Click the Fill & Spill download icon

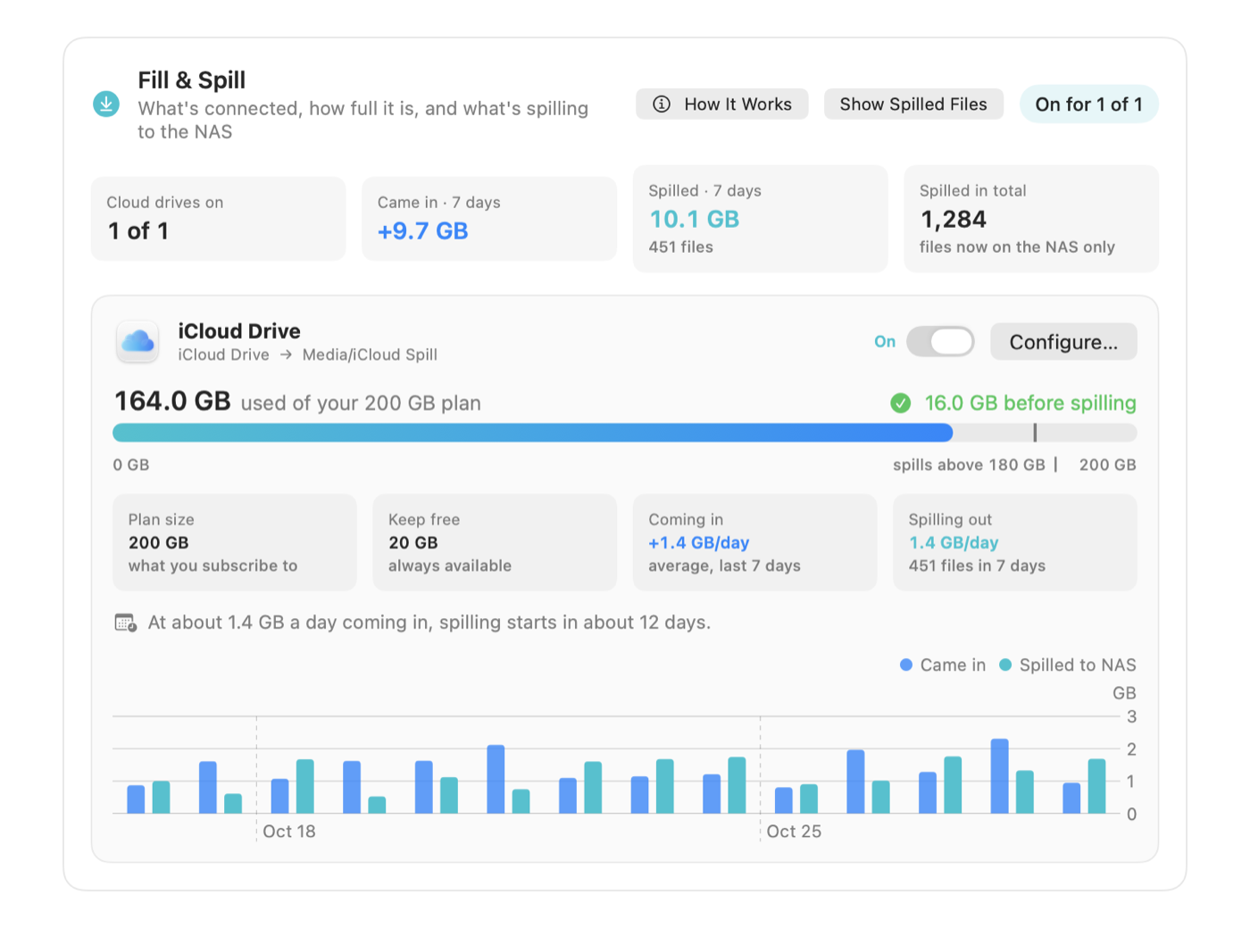[106, 104]
